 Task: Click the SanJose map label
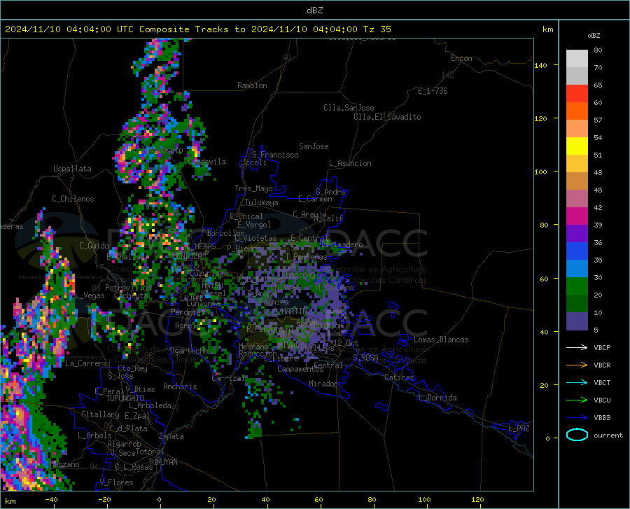(314, 146)
